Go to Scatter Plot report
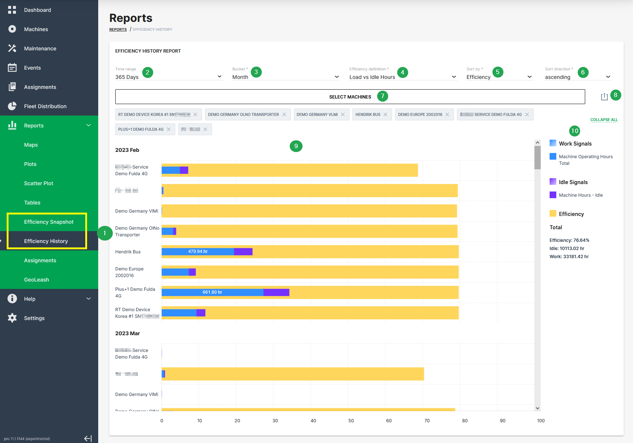The image size is (633, 443). click(39, 183)
